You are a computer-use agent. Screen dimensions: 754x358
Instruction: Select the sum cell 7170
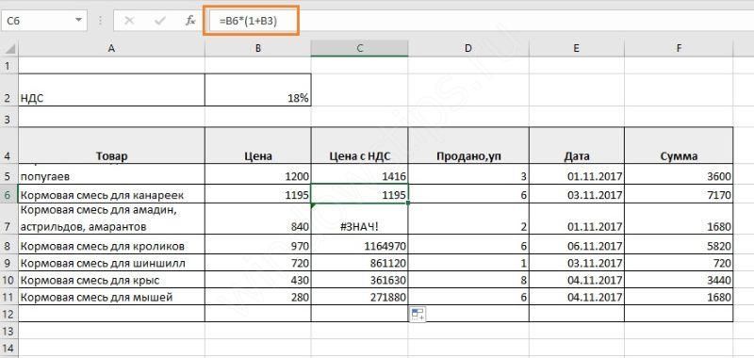pos(679,195)
